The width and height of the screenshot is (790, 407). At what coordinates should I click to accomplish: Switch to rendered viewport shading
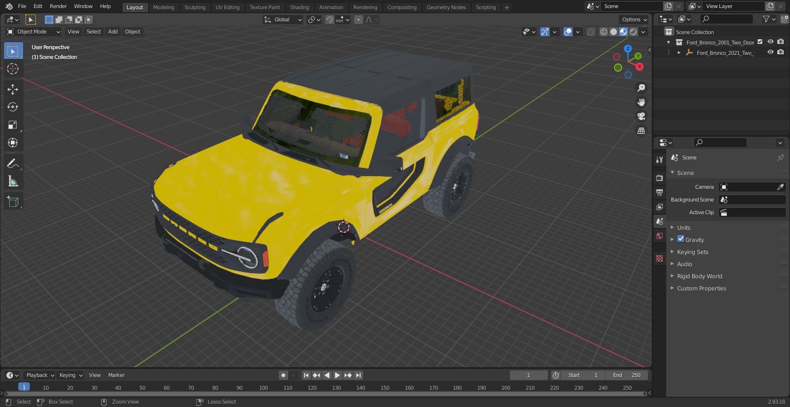[633, 32]
